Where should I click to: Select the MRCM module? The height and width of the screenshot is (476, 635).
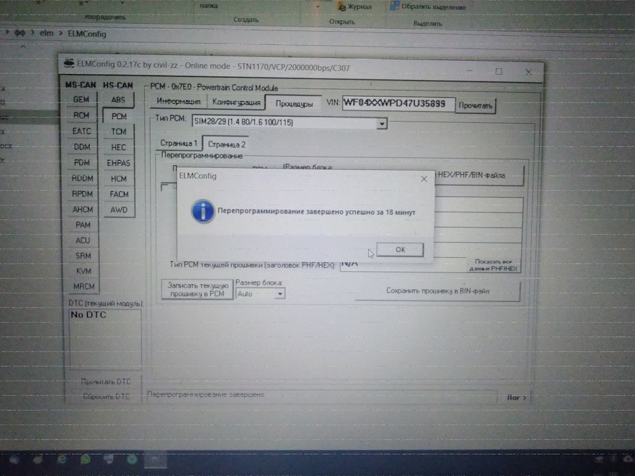pos(84,286)
